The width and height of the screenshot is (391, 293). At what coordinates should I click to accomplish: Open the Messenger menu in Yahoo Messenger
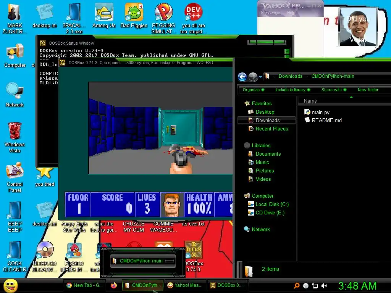point(271,13)
